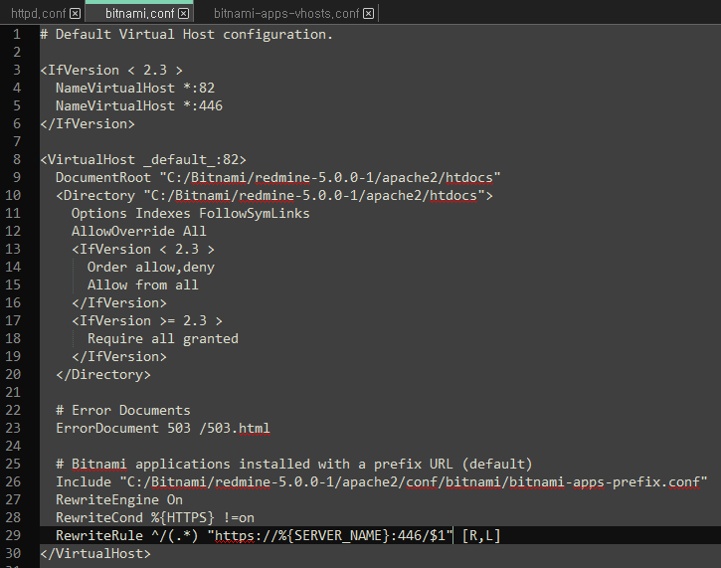Click '</IfVersion>' on line 16

point(119,303)
